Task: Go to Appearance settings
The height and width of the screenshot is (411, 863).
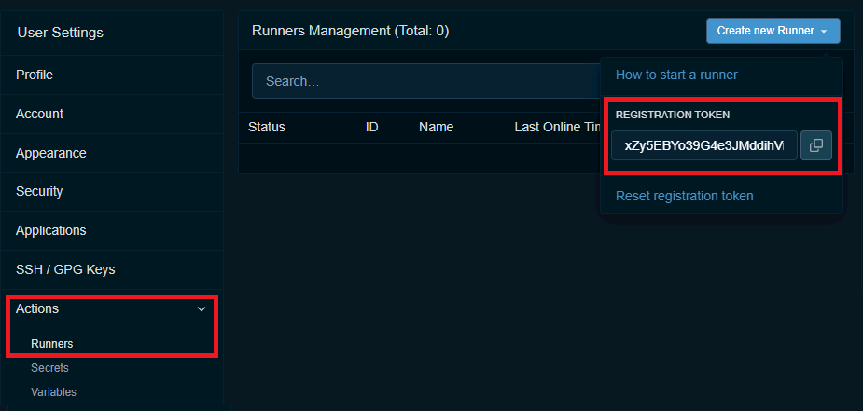Action: [x=112, y=153]
